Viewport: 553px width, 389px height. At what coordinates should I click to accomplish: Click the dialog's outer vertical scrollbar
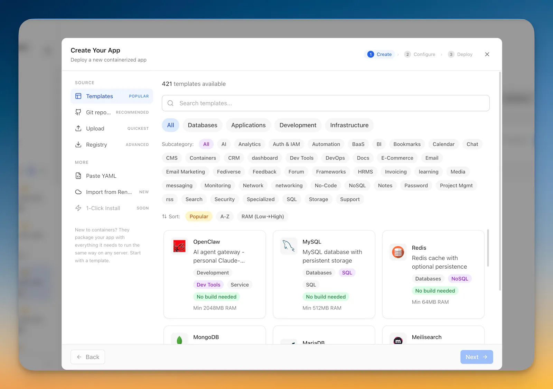pos(500,181)
